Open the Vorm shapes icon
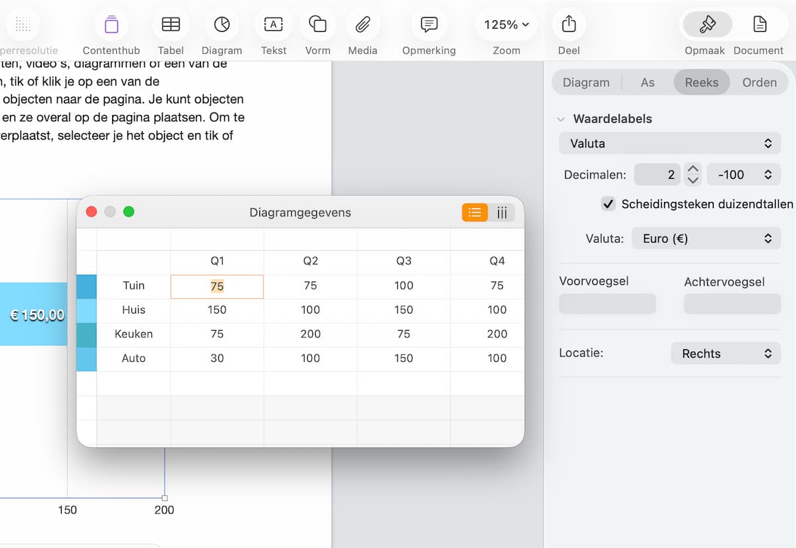This screenshot has height=548, width=796. point(318,25)
